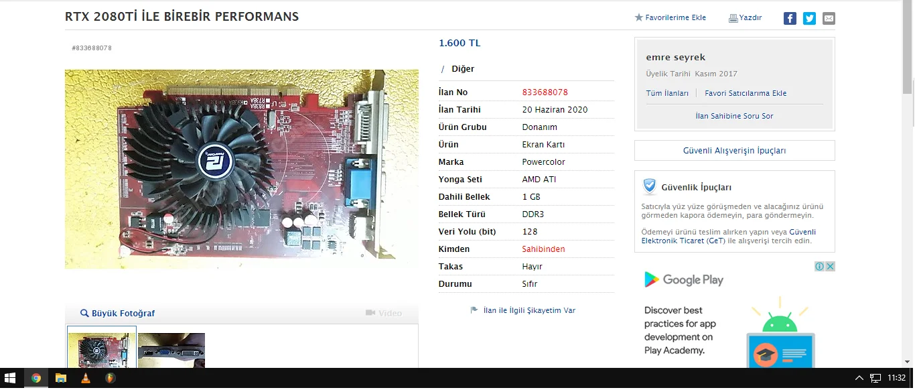
Task: Launch VLC media player from taskbar
Action: 85,378
